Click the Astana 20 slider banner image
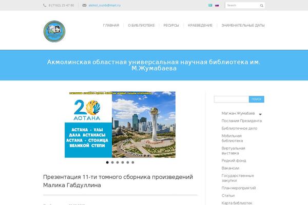The image size is (308, 205). click(120, 125)
